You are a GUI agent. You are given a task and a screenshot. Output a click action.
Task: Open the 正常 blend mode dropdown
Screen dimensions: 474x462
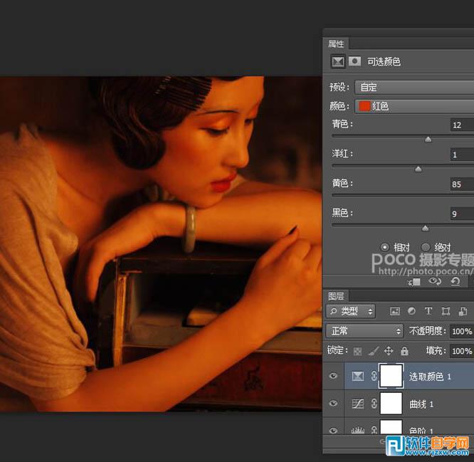[364, 331]
